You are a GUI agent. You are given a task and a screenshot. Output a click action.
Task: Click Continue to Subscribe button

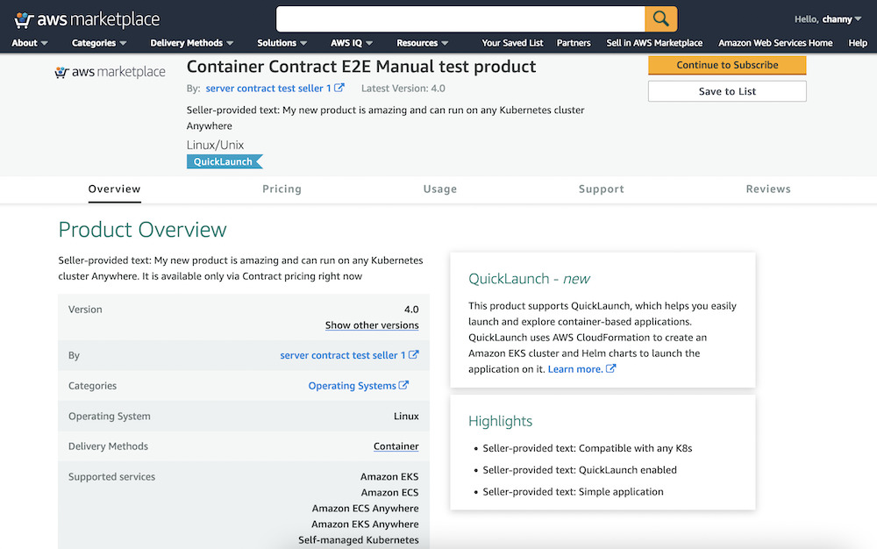[727, 65]
